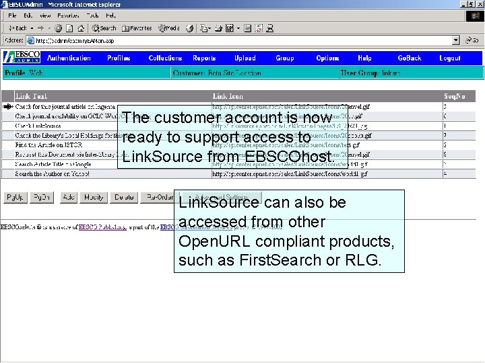Open the Edit icon dropdown arrow
Image resolution: width=485 pixels, height=363 pixels.
[238, 28]
